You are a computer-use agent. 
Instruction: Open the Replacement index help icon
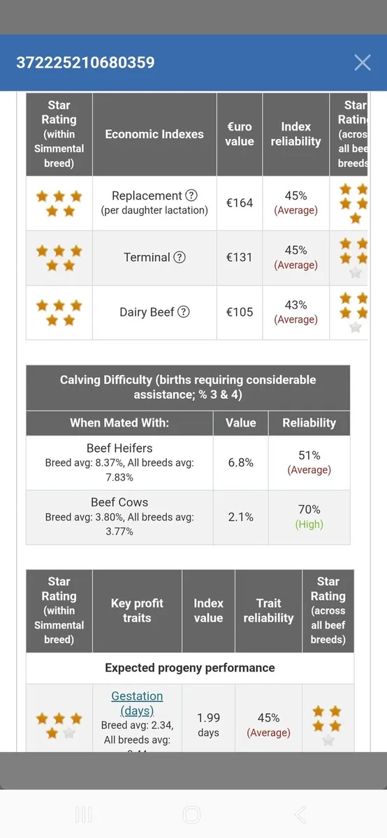(x=191, y=196)
